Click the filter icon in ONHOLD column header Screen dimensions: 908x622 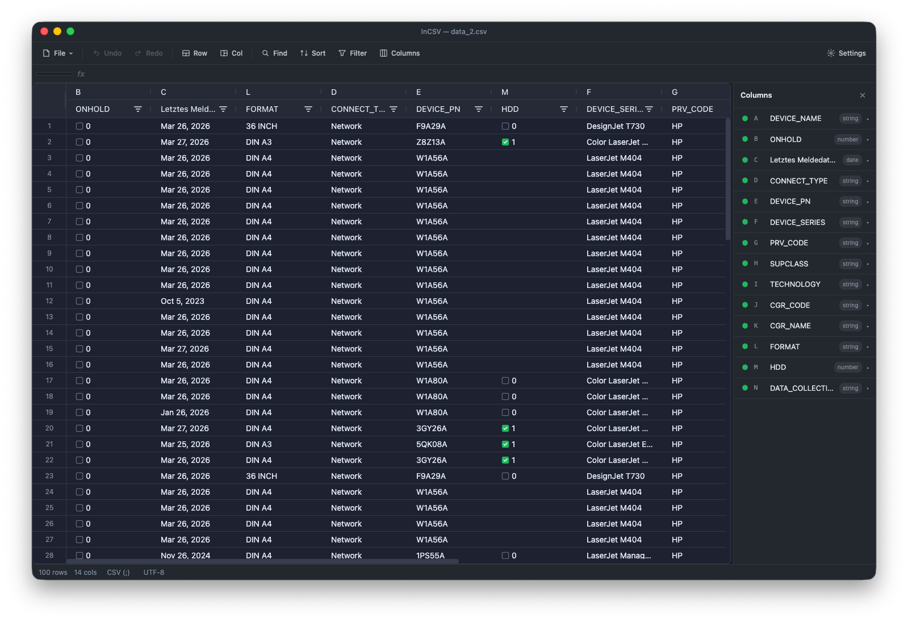coord(137,109)
